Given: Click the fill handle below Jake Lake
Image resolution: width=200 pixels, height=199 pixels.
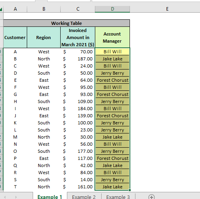Looking at the screenshot, I should tap(130, 190).
